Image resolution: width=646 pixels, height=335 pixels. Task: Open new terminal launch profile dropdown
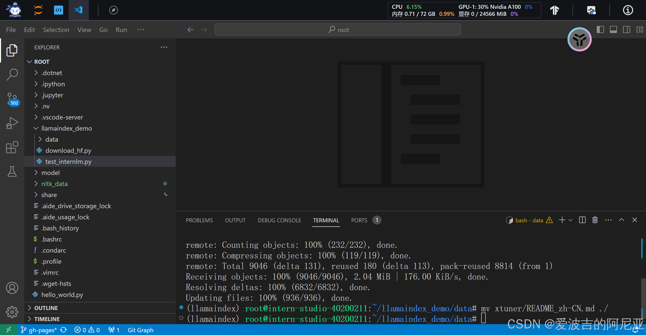(571, 220)
